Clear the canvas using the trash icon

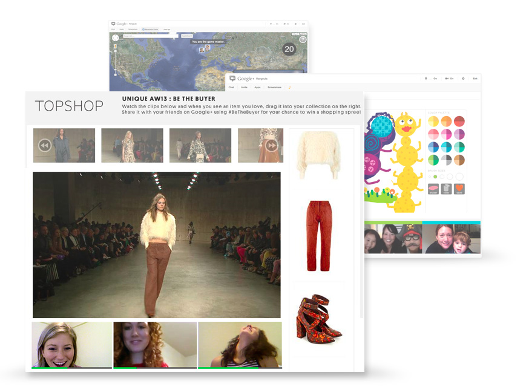pos(446,189)
